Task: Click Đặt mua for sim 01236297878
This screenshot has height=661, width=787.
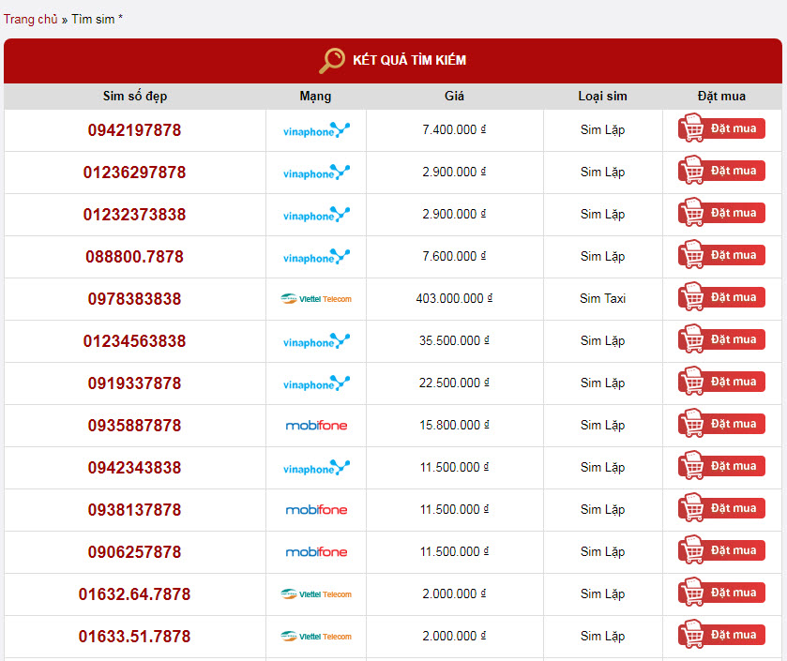Action: [721, 171]
